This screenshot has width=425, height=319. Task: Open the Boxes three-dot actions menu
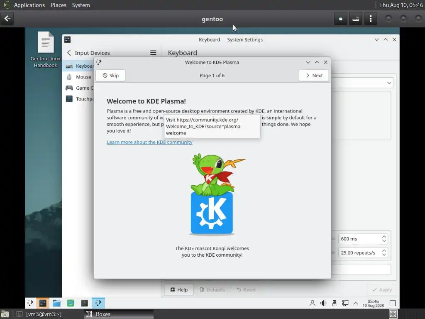371,19
